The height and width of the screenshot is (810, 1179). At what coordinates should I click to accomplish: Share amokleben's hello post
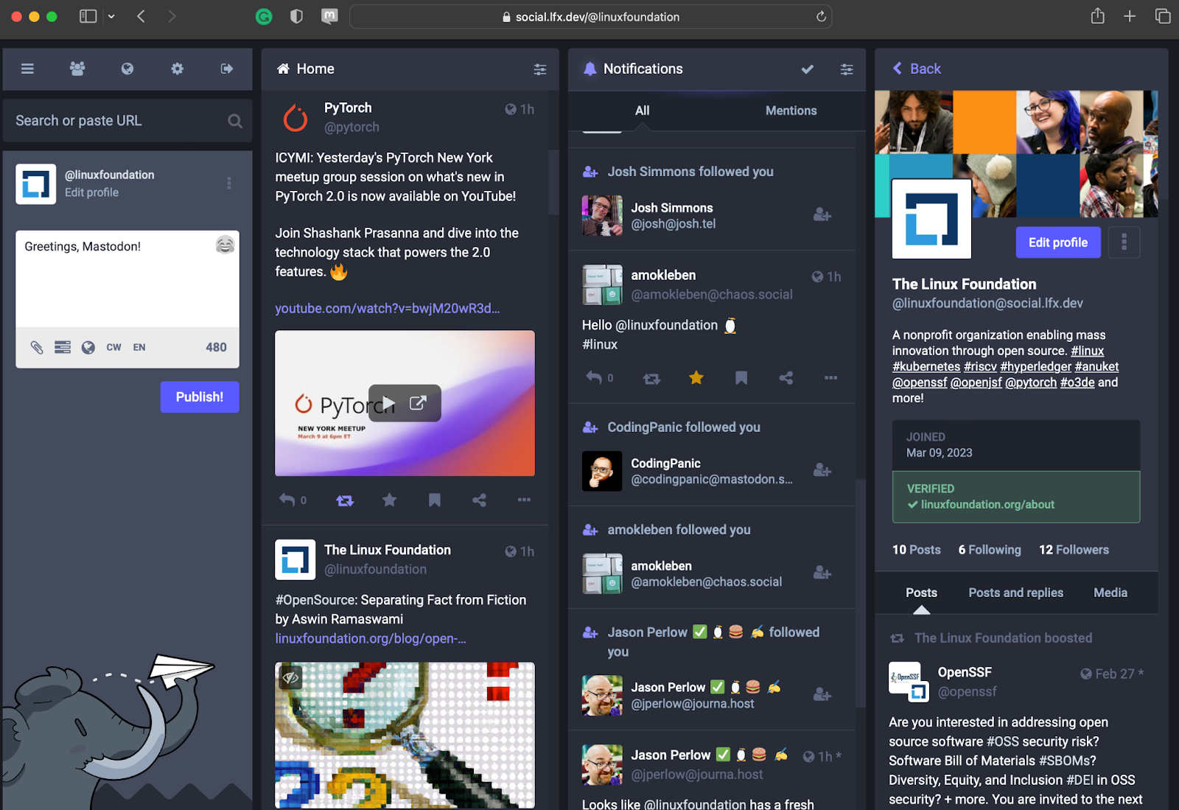786,378
